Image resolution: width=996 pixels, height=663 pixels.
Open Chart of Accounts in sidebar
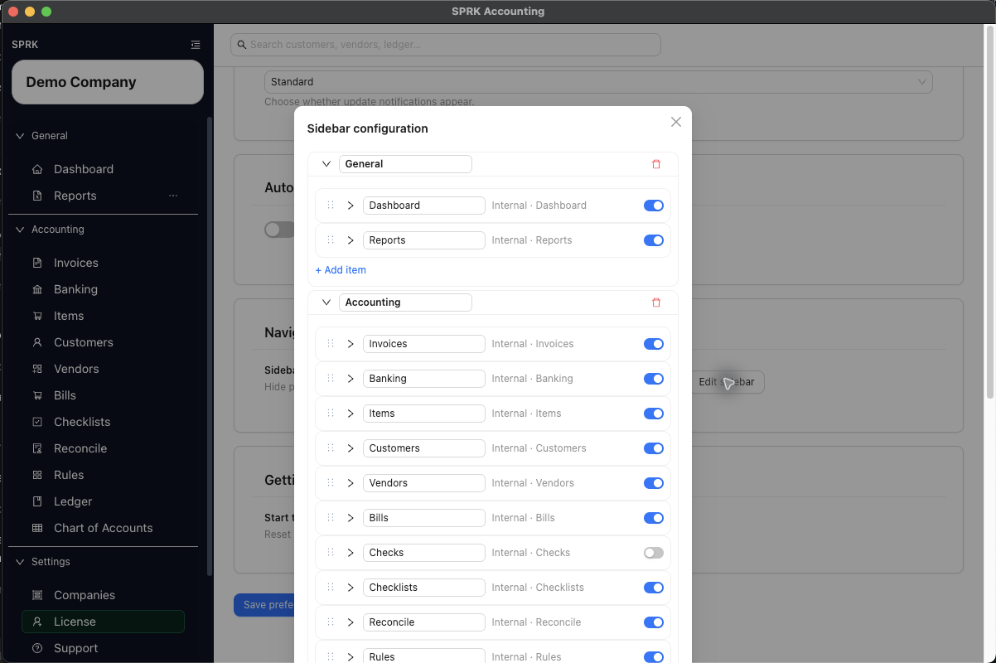103,528
